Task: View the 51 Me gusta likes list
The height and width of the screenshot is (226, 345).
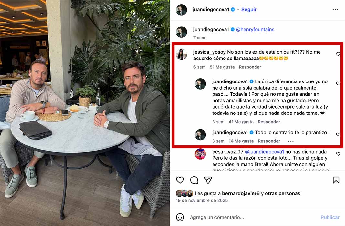Action: 222,67
